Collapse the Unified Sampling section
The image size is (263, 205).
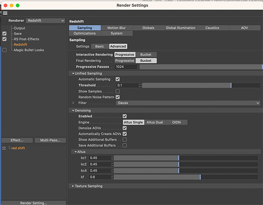73,73
